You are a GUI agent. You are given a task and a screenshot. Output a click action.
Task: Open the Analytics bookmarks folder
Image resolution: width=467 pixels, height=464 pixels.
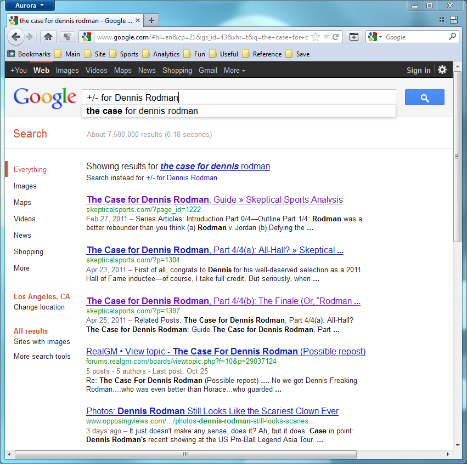click(x=161, y=54)
